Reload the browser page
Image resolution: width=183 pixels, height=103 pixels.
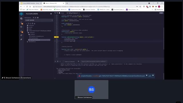(27, 7)
